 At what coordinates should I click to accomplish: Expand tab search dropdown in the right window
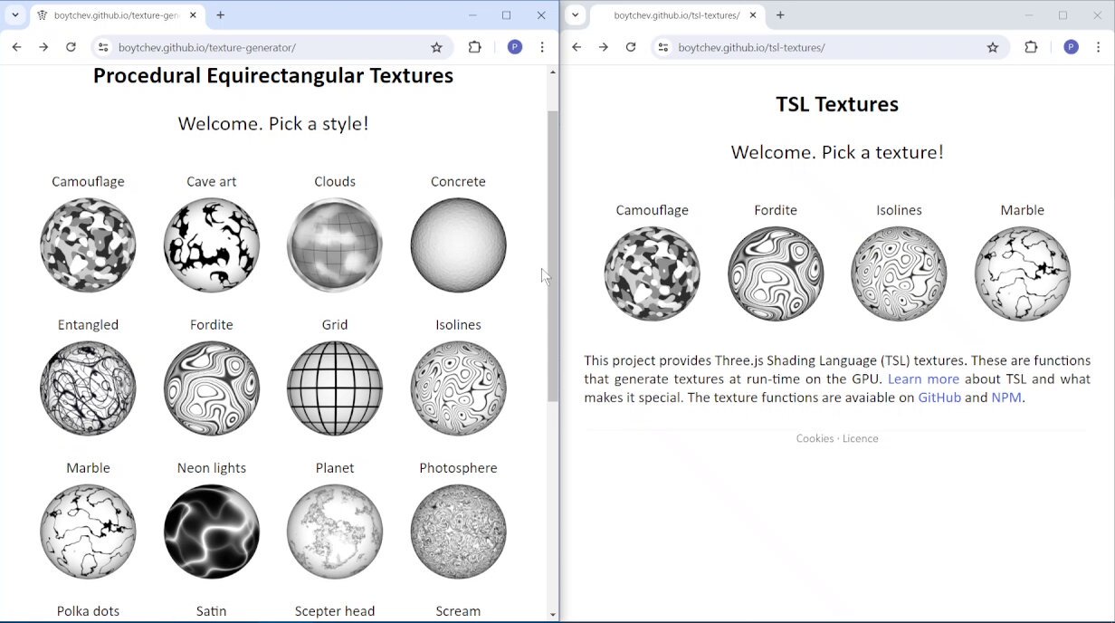pos(575,15)
